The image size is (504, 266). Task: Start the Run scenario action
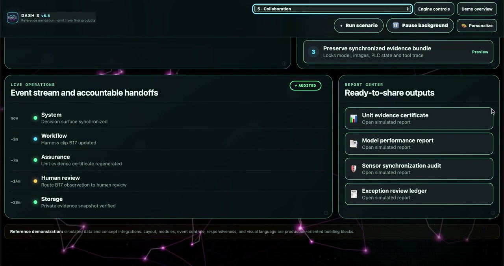pos(359,26)
